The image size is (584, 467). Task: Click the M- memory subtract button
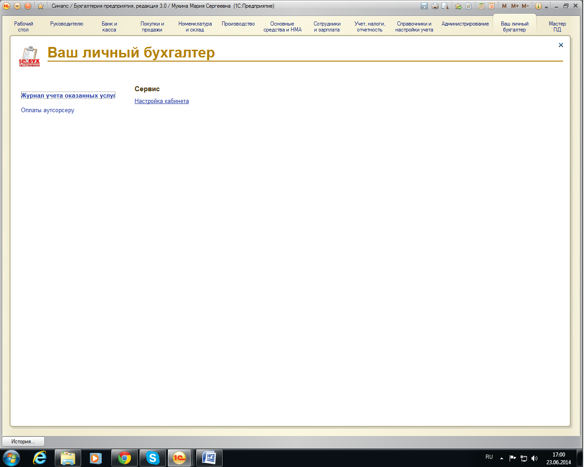pyautogui.click(x=525, y=6)
